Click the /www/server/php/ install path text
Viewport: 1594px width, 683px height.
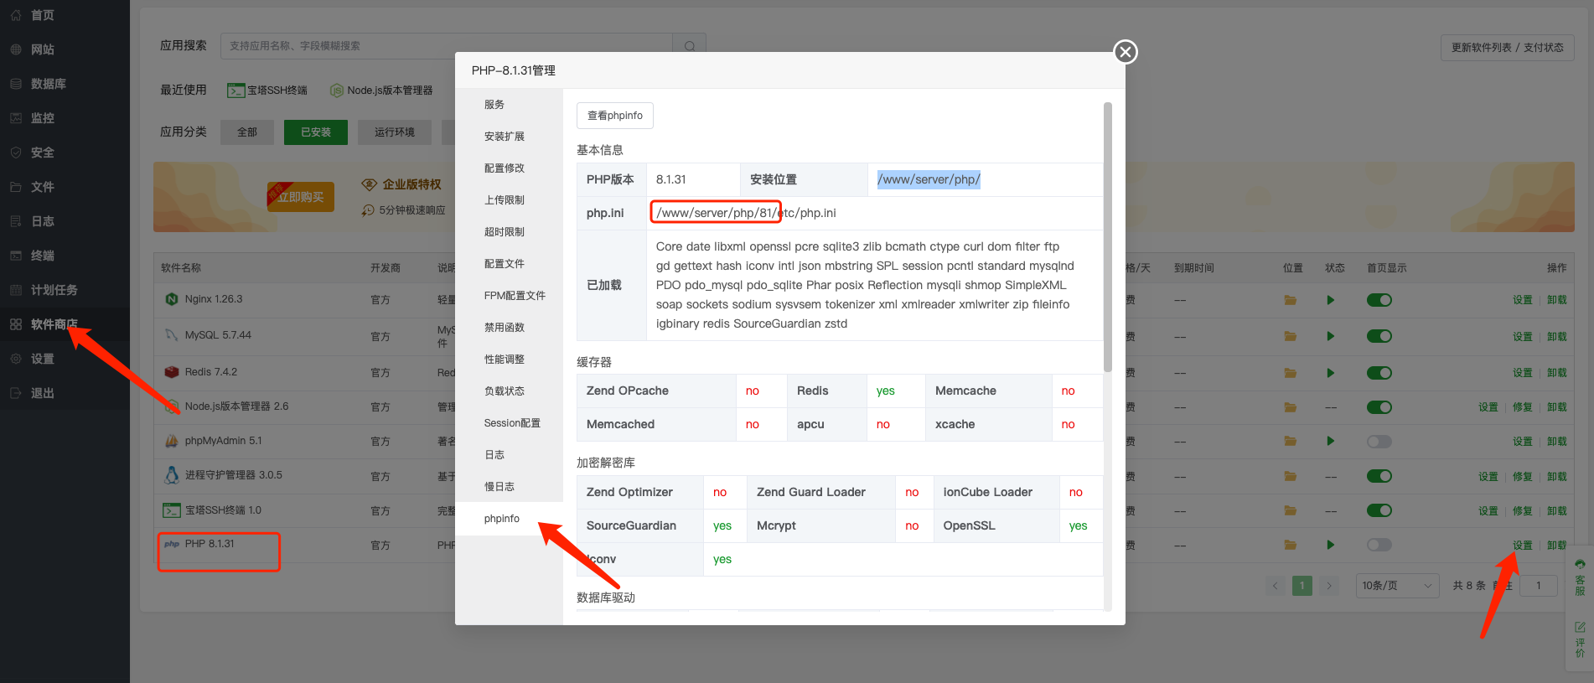tap(929, 179)
